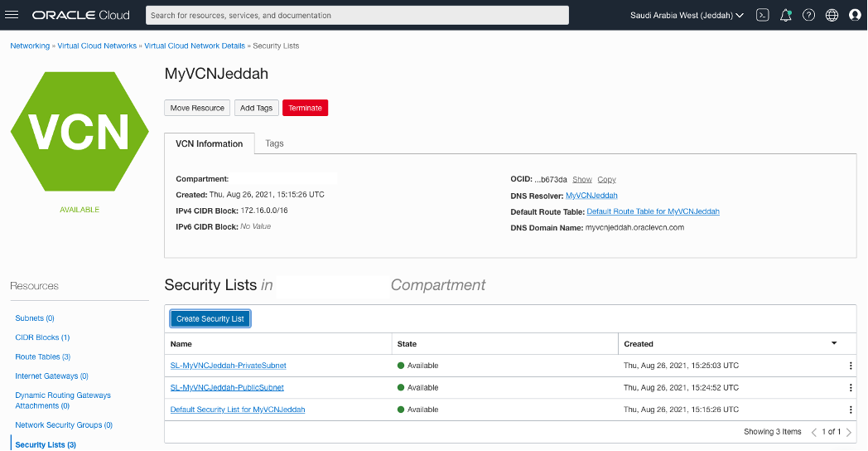This screenshot has width=868, height=451.
Task: Select DNS domain myvcnjeddah.oraclevcn.com text
Action: tap(635, 228)
